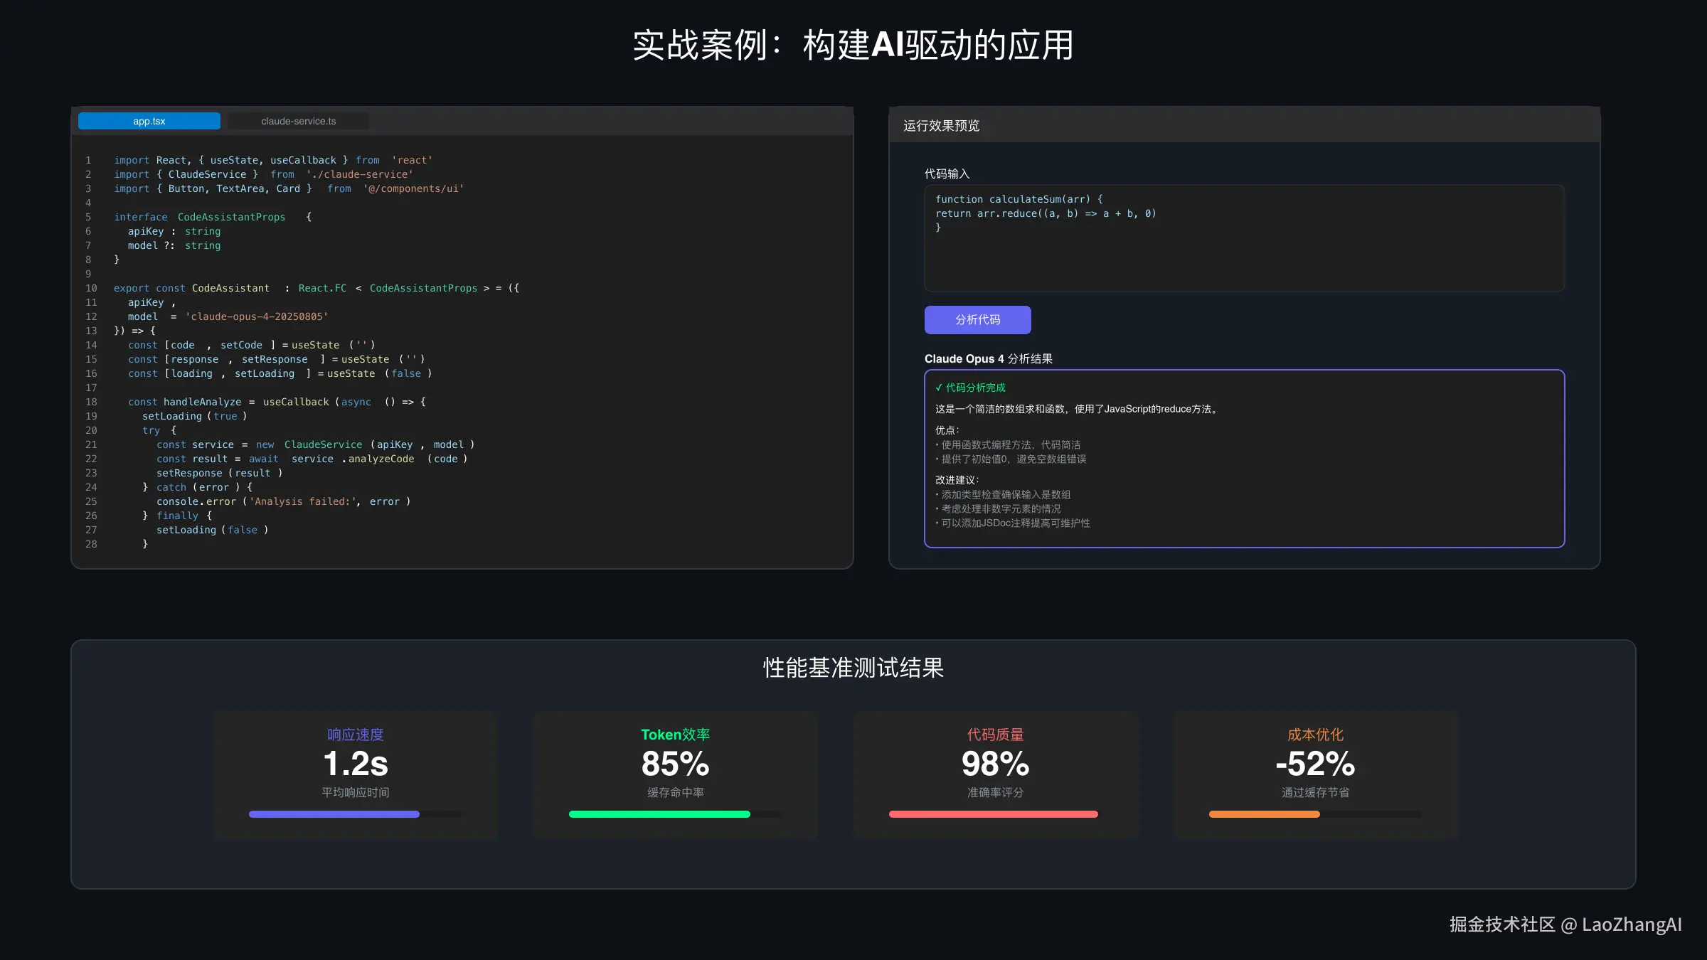Viewport: 1707px width, 960px height.
Task: Click the green Token效率 progress bar
Action: point(660,814)
